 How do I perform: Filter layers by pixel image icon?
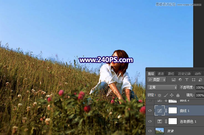(x=174, y=80)
